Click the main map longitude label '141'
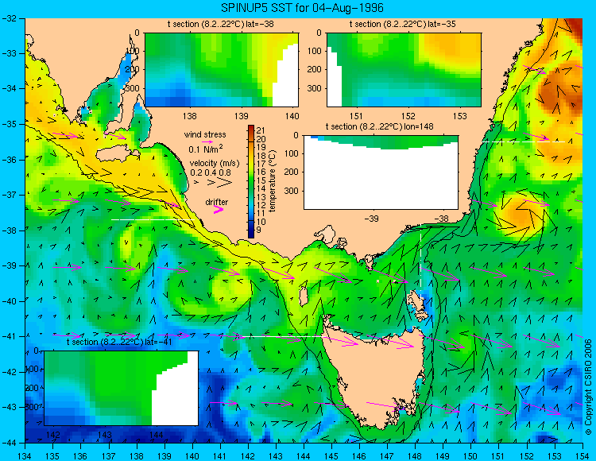596x461 pixels. [x=220, y=455]
